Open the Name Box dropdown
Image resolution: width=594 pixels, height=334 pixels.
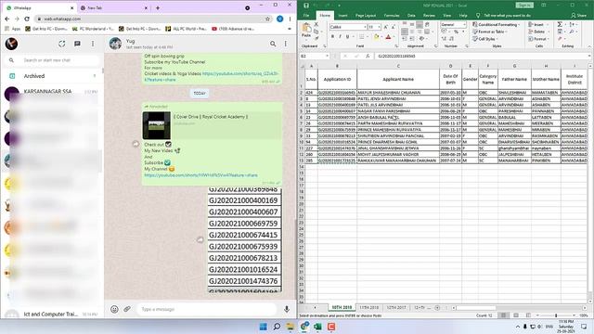[327, 56]
